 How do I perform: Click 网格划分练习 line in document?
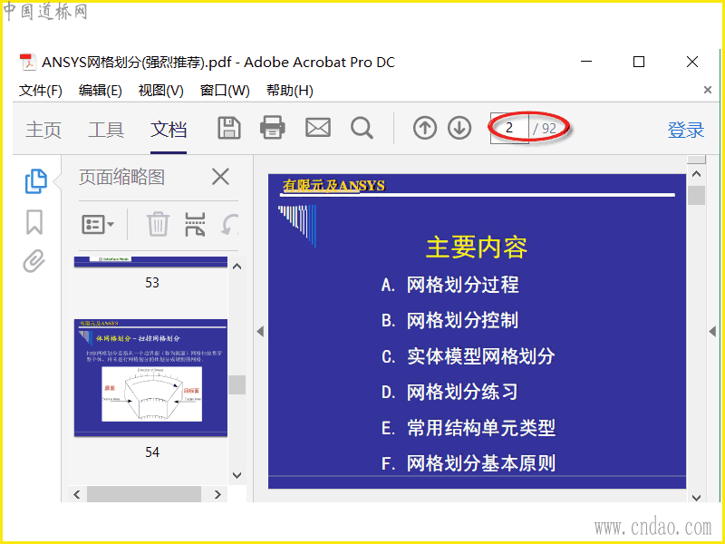pyautogui.click(x=462, y=392)
